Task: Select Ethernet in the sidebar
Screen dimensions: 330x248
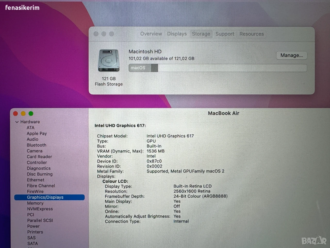Action: pos(36,180)
